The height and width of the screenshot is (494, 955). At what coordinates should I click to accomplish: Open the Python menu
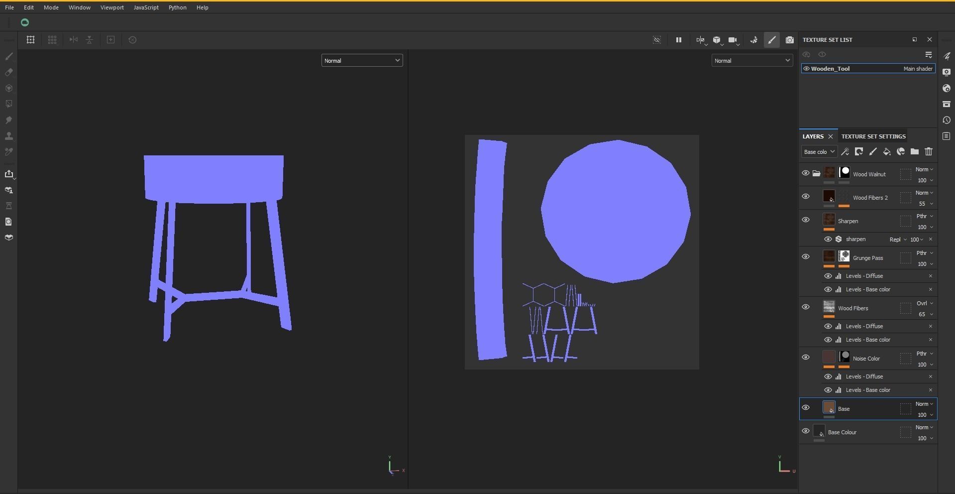tap(178, 7)
